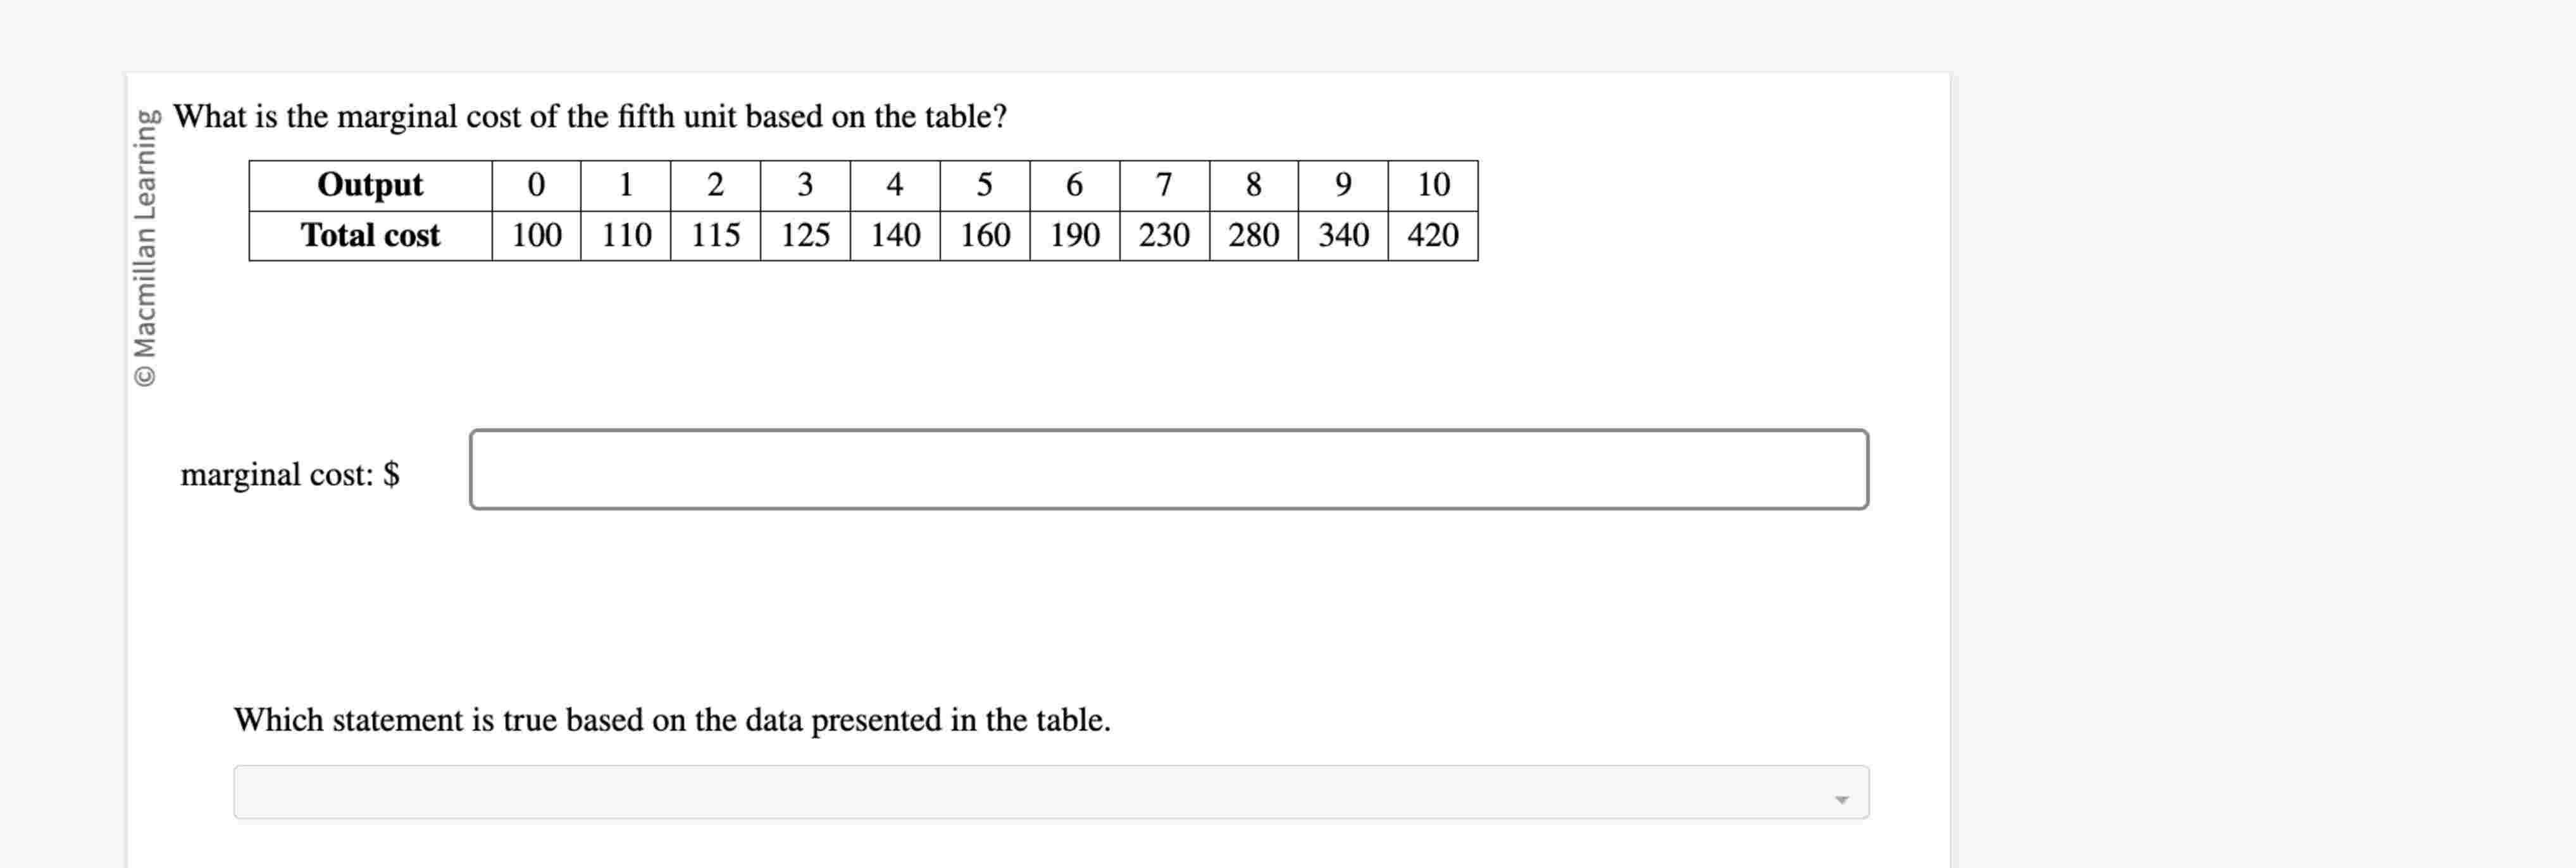Click the output value 0 cell

coord(536,184)
